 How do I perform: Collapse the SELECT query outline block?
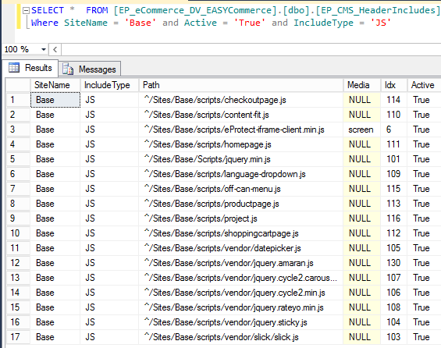pos(26,11)
